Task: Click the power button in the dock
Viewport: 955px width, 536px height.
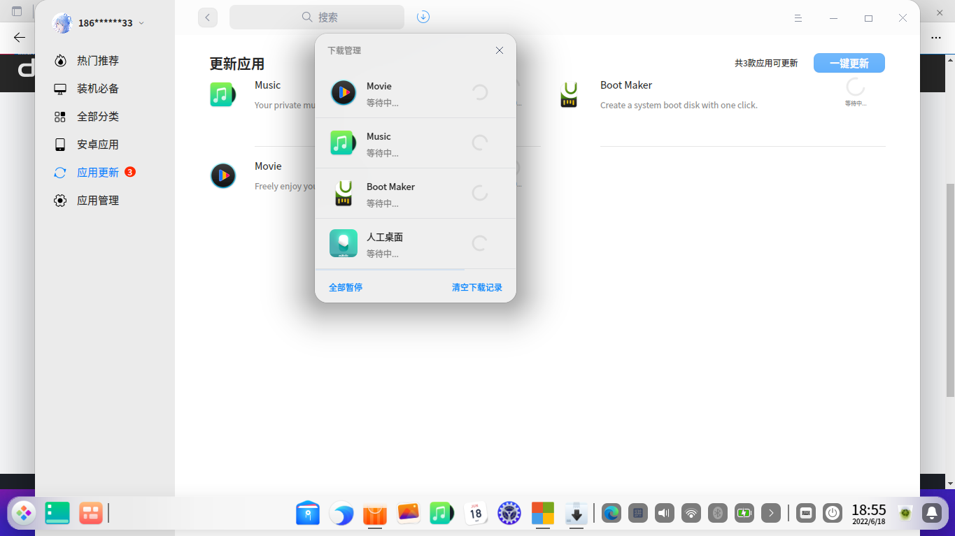Action: pos(833,513)
